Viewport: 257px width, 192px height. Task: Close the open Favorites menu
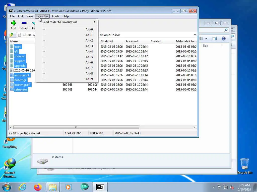point(42,16)
